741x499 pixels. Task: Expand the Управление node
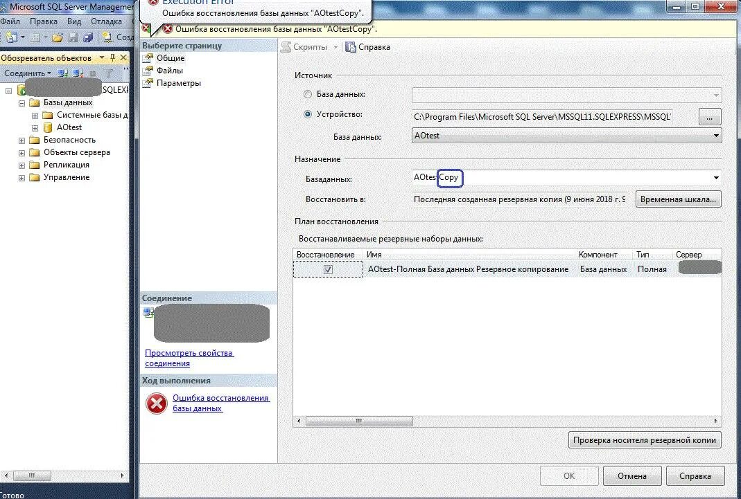(21, 178)
